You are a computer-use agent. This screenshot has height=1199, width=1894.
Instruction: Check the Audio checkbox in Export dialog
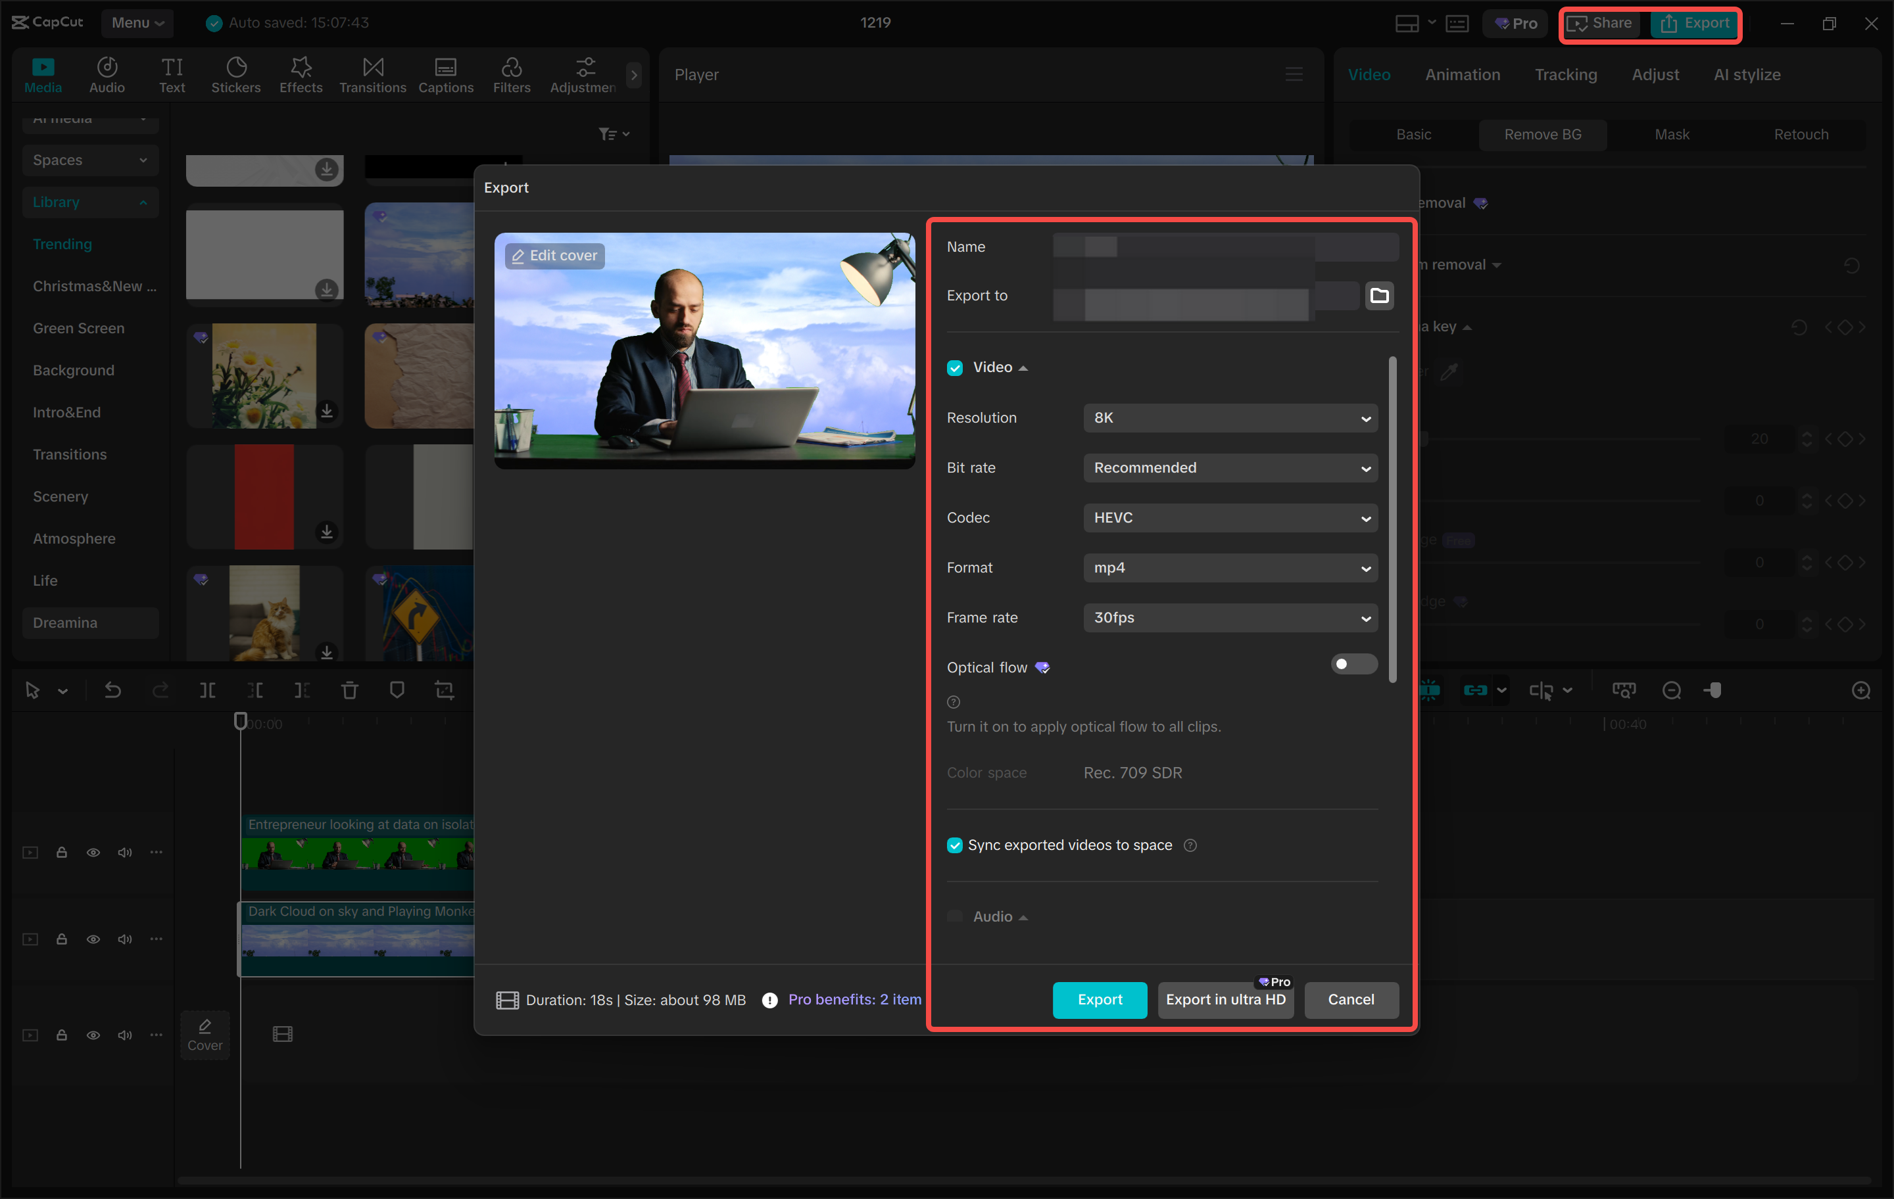coord(954,916)
